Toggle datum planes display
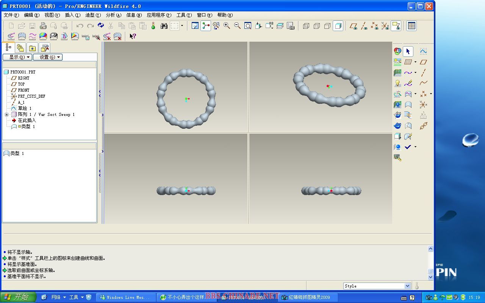This screenshot has height=303, width=485. 353,26
